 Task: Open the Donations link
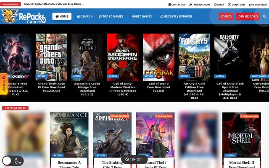point(237,5)
